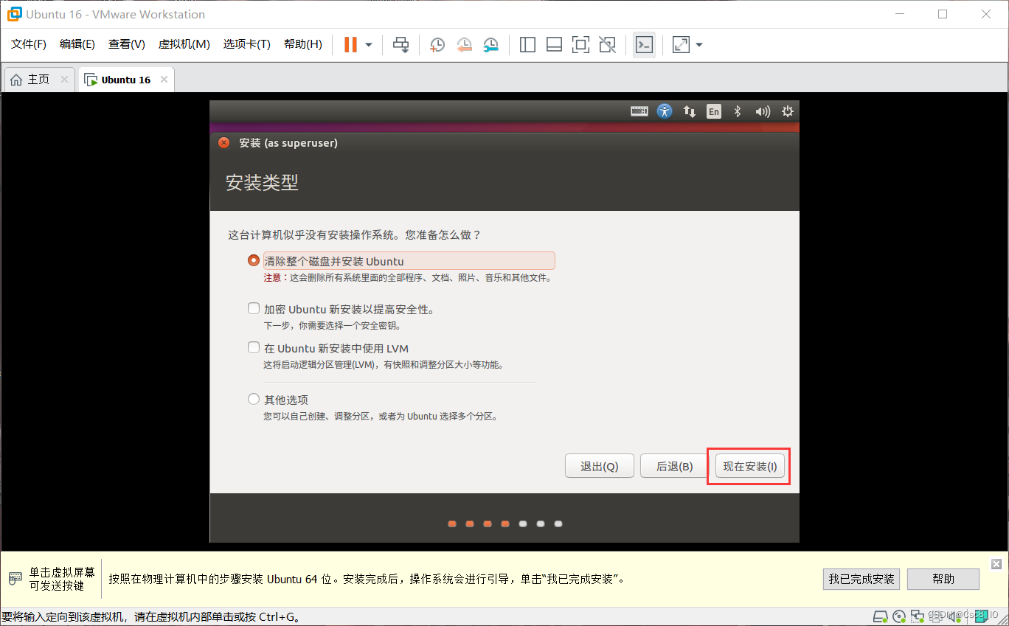The height and width of the screenshot is (626, 1009).
Task: Click the hard disk status icon
Action: [x=880, y=616]
